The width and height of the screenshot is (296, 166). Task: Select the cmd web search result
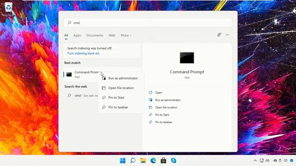83,95
